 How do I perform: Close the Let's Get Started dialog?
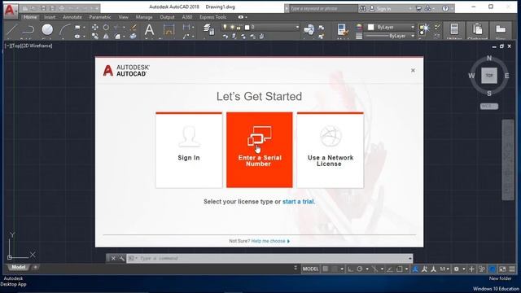(x=413, y=71)
